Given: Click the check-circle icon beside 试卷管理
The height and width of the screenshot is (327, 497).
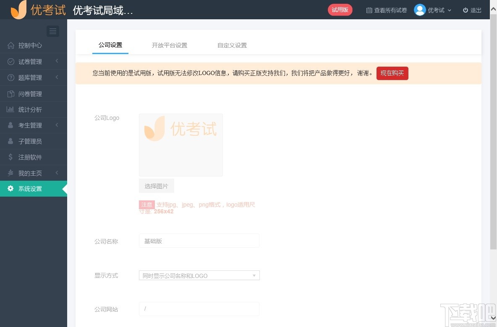Looking at the screenshot, I should (x=11, y=61).
